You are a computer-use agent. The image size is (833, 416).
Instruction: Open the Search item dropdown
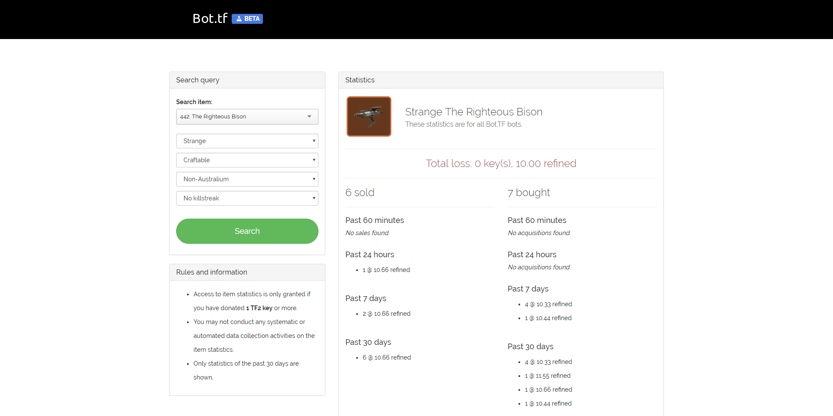247,117
